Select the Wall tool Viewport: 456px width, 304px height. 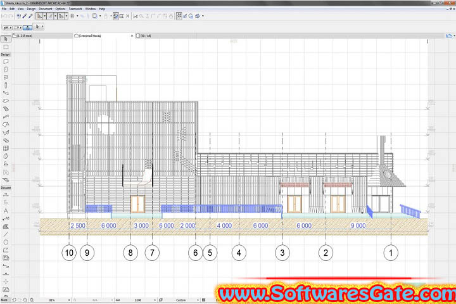[6, 61]
